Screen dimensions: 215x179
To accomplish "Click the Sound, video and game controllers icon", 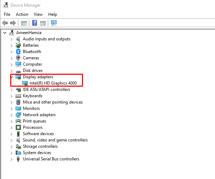I will pos(18,140).
